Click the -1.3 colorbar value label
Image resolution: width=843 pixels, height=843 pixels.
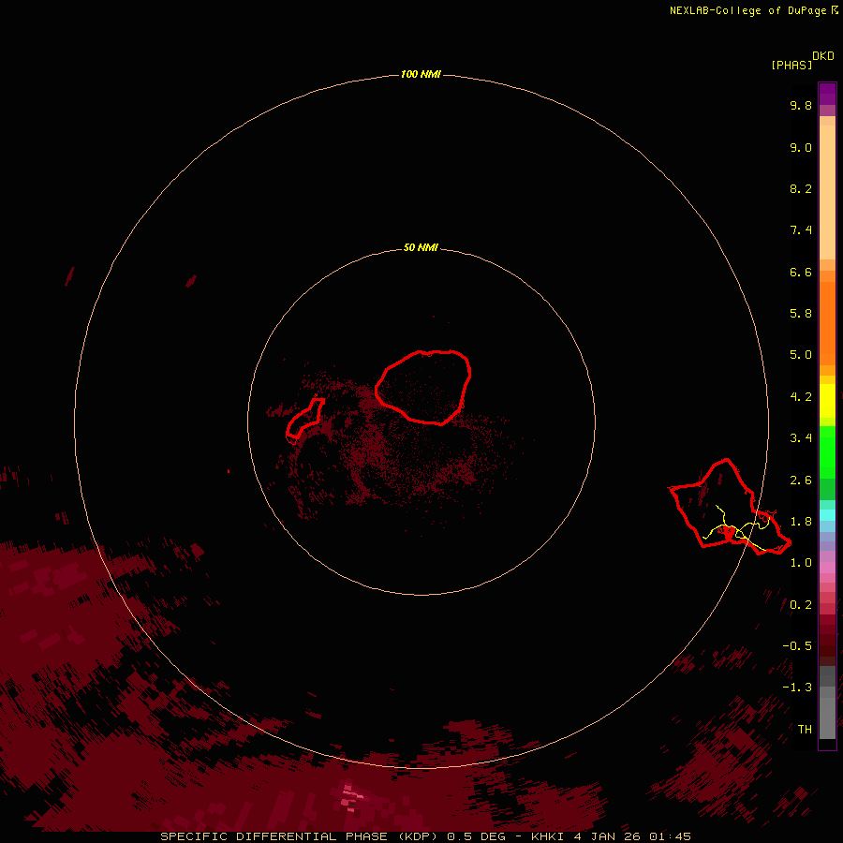[x=797, y=688]
